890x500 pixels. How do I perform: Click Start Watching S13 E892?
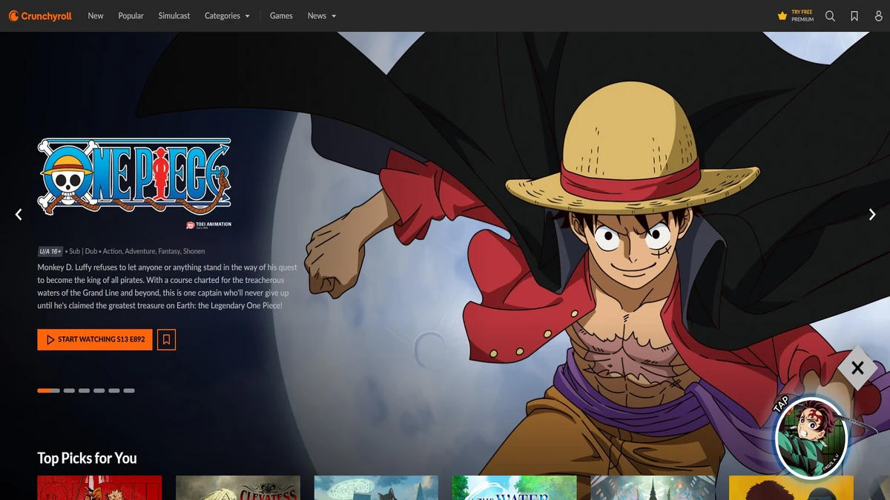point(94,339)
